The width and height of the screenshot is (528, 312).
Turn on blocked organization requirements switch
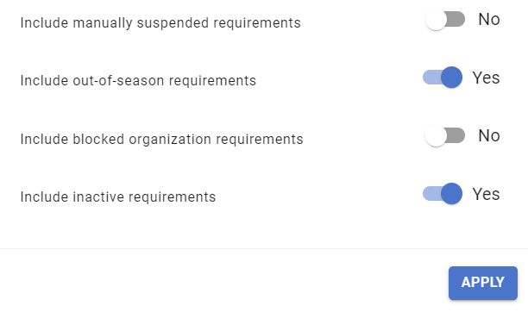[x=445, y=136]
